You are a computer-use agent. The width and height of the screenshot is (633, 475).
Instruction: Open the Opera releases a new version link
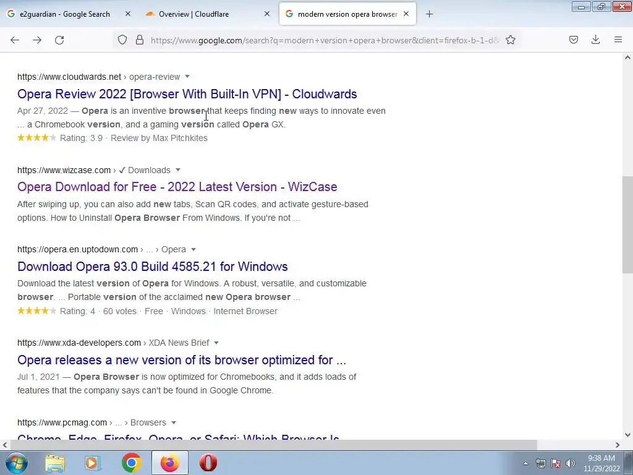(182, 360)
